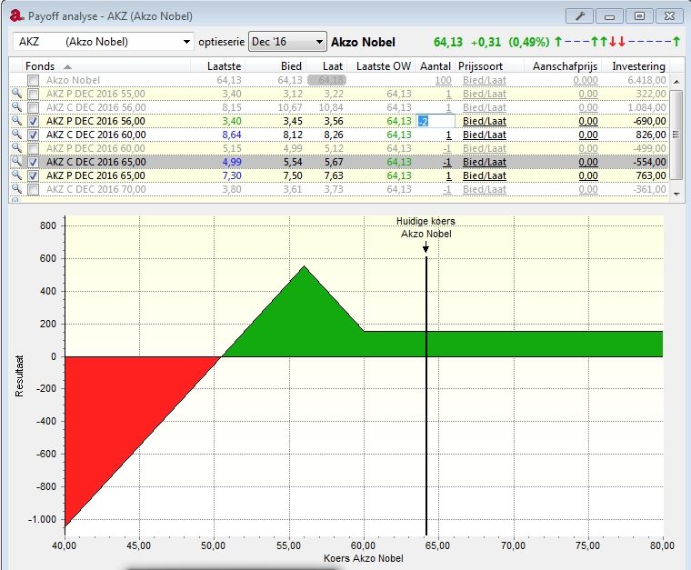
Task: Open the wrench settings icon in title bar
Action: point(578,15)
